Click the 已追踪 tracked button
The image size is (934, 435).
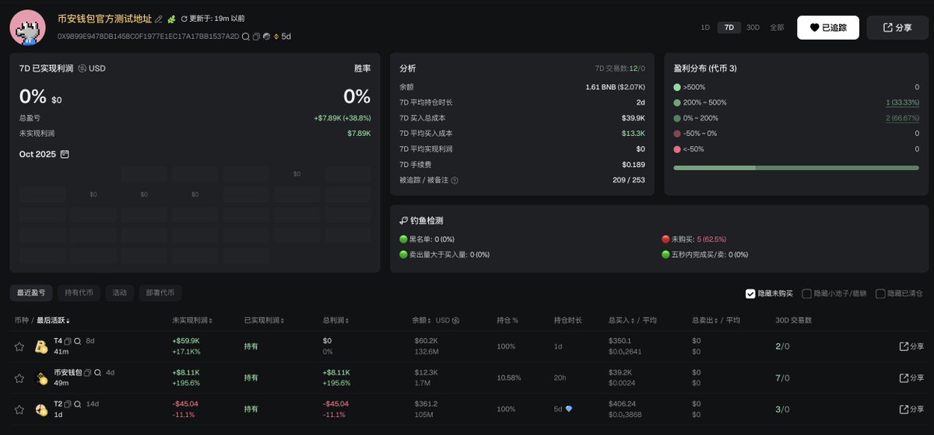828,27
